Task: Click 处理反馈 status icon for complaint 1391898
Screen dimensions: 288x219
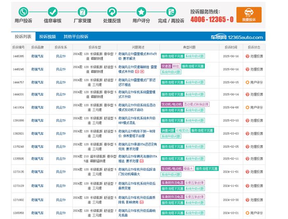Action: 247,120
